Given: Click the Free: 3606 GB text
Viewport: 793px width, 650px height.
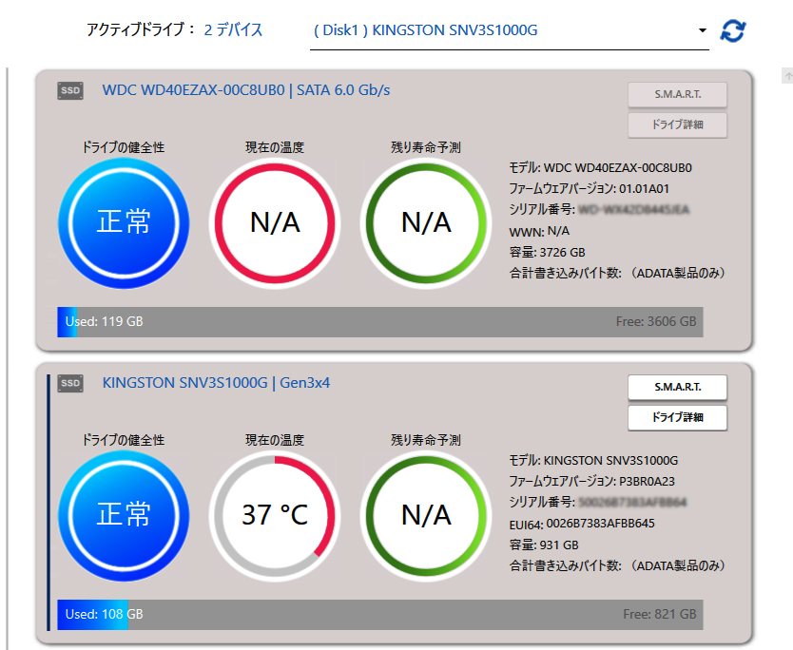Looking at the screenshot, I should (x=656, y=322).
